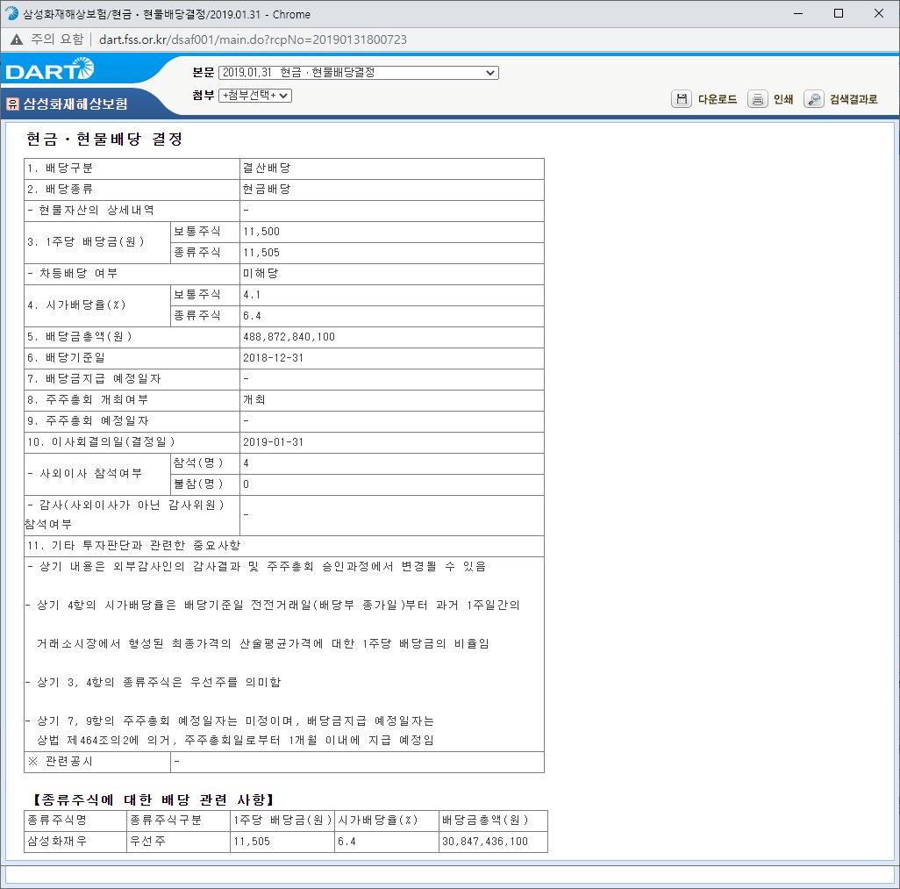Viewport: 900px width, 889px height.
Task: Click the total 488,872,840,100
Action: [x=289, y=337]
